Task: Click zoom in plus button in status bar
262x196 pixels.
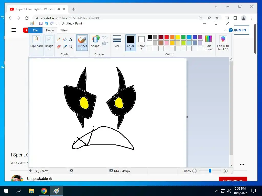Action: [226, 171]
